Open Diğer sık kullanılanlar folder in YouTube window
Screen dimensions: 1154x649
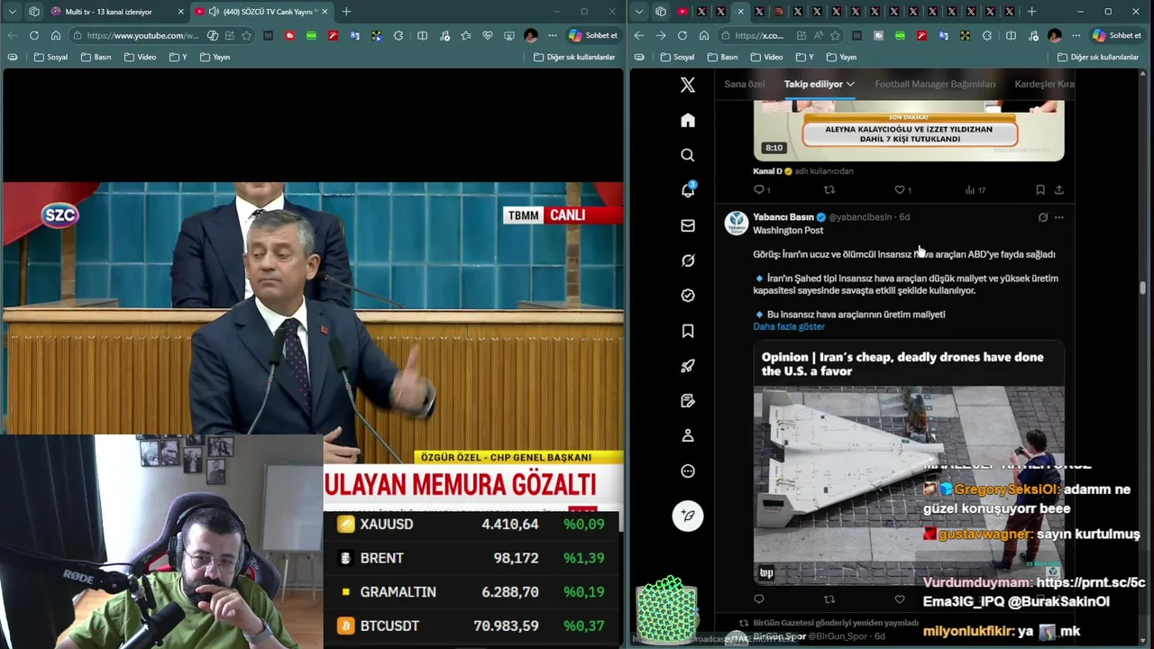pyautogui.click(x=574, y=57)
